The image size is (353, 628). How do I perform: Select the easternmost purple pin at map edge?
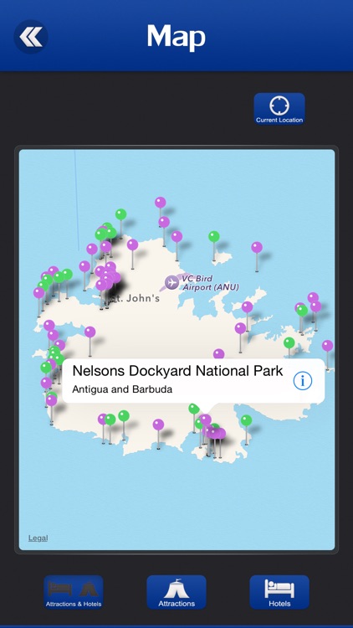click(x=327, y=345)
